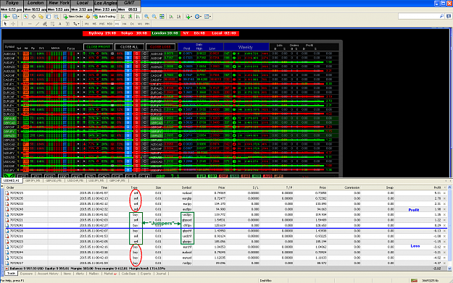Switch timeframe to M5
Viewport: 453px width, 283px height.
(x=94, y=24)
